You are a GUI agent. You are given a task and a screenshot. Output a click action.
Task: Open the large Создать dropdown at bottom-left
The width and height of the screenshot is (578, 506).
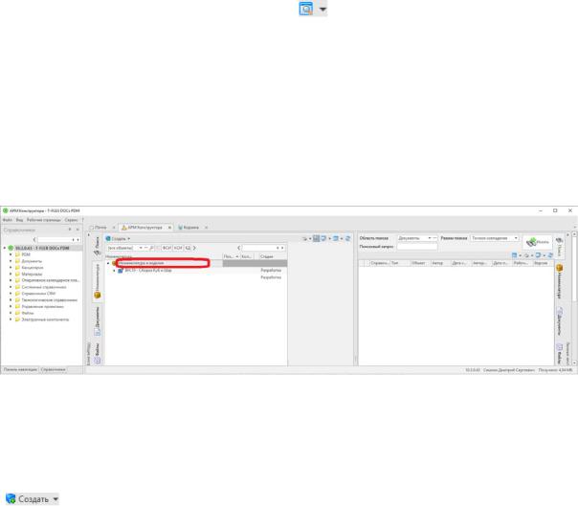[55, 499]
